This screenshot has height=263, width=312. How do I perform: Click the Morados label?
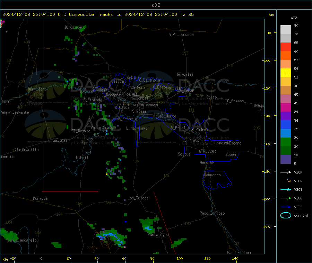pos(40,198)
